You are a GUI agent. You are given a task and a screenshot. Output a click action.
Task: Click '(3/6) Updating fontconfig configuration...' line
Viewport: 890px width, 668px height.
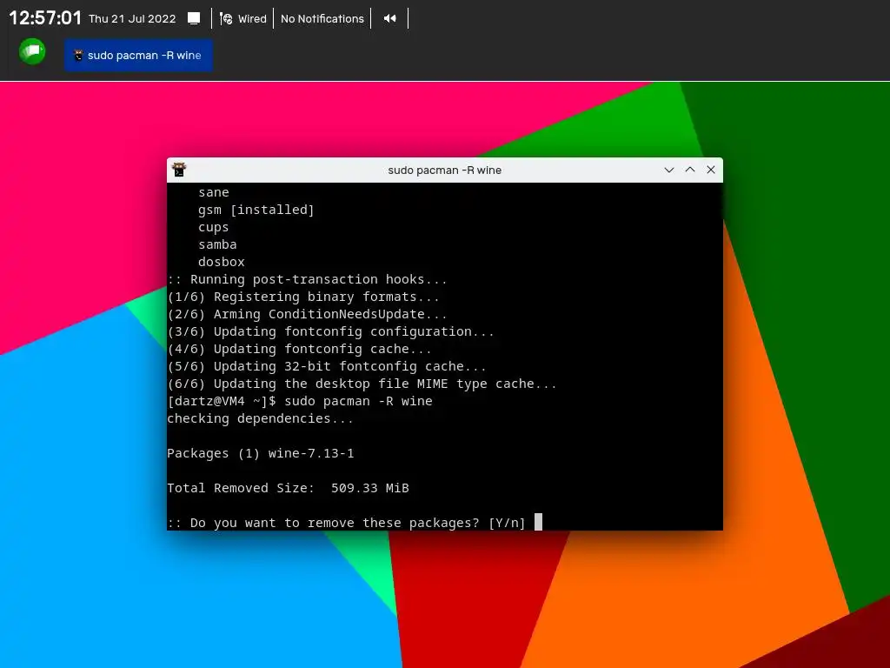(330, 331)
